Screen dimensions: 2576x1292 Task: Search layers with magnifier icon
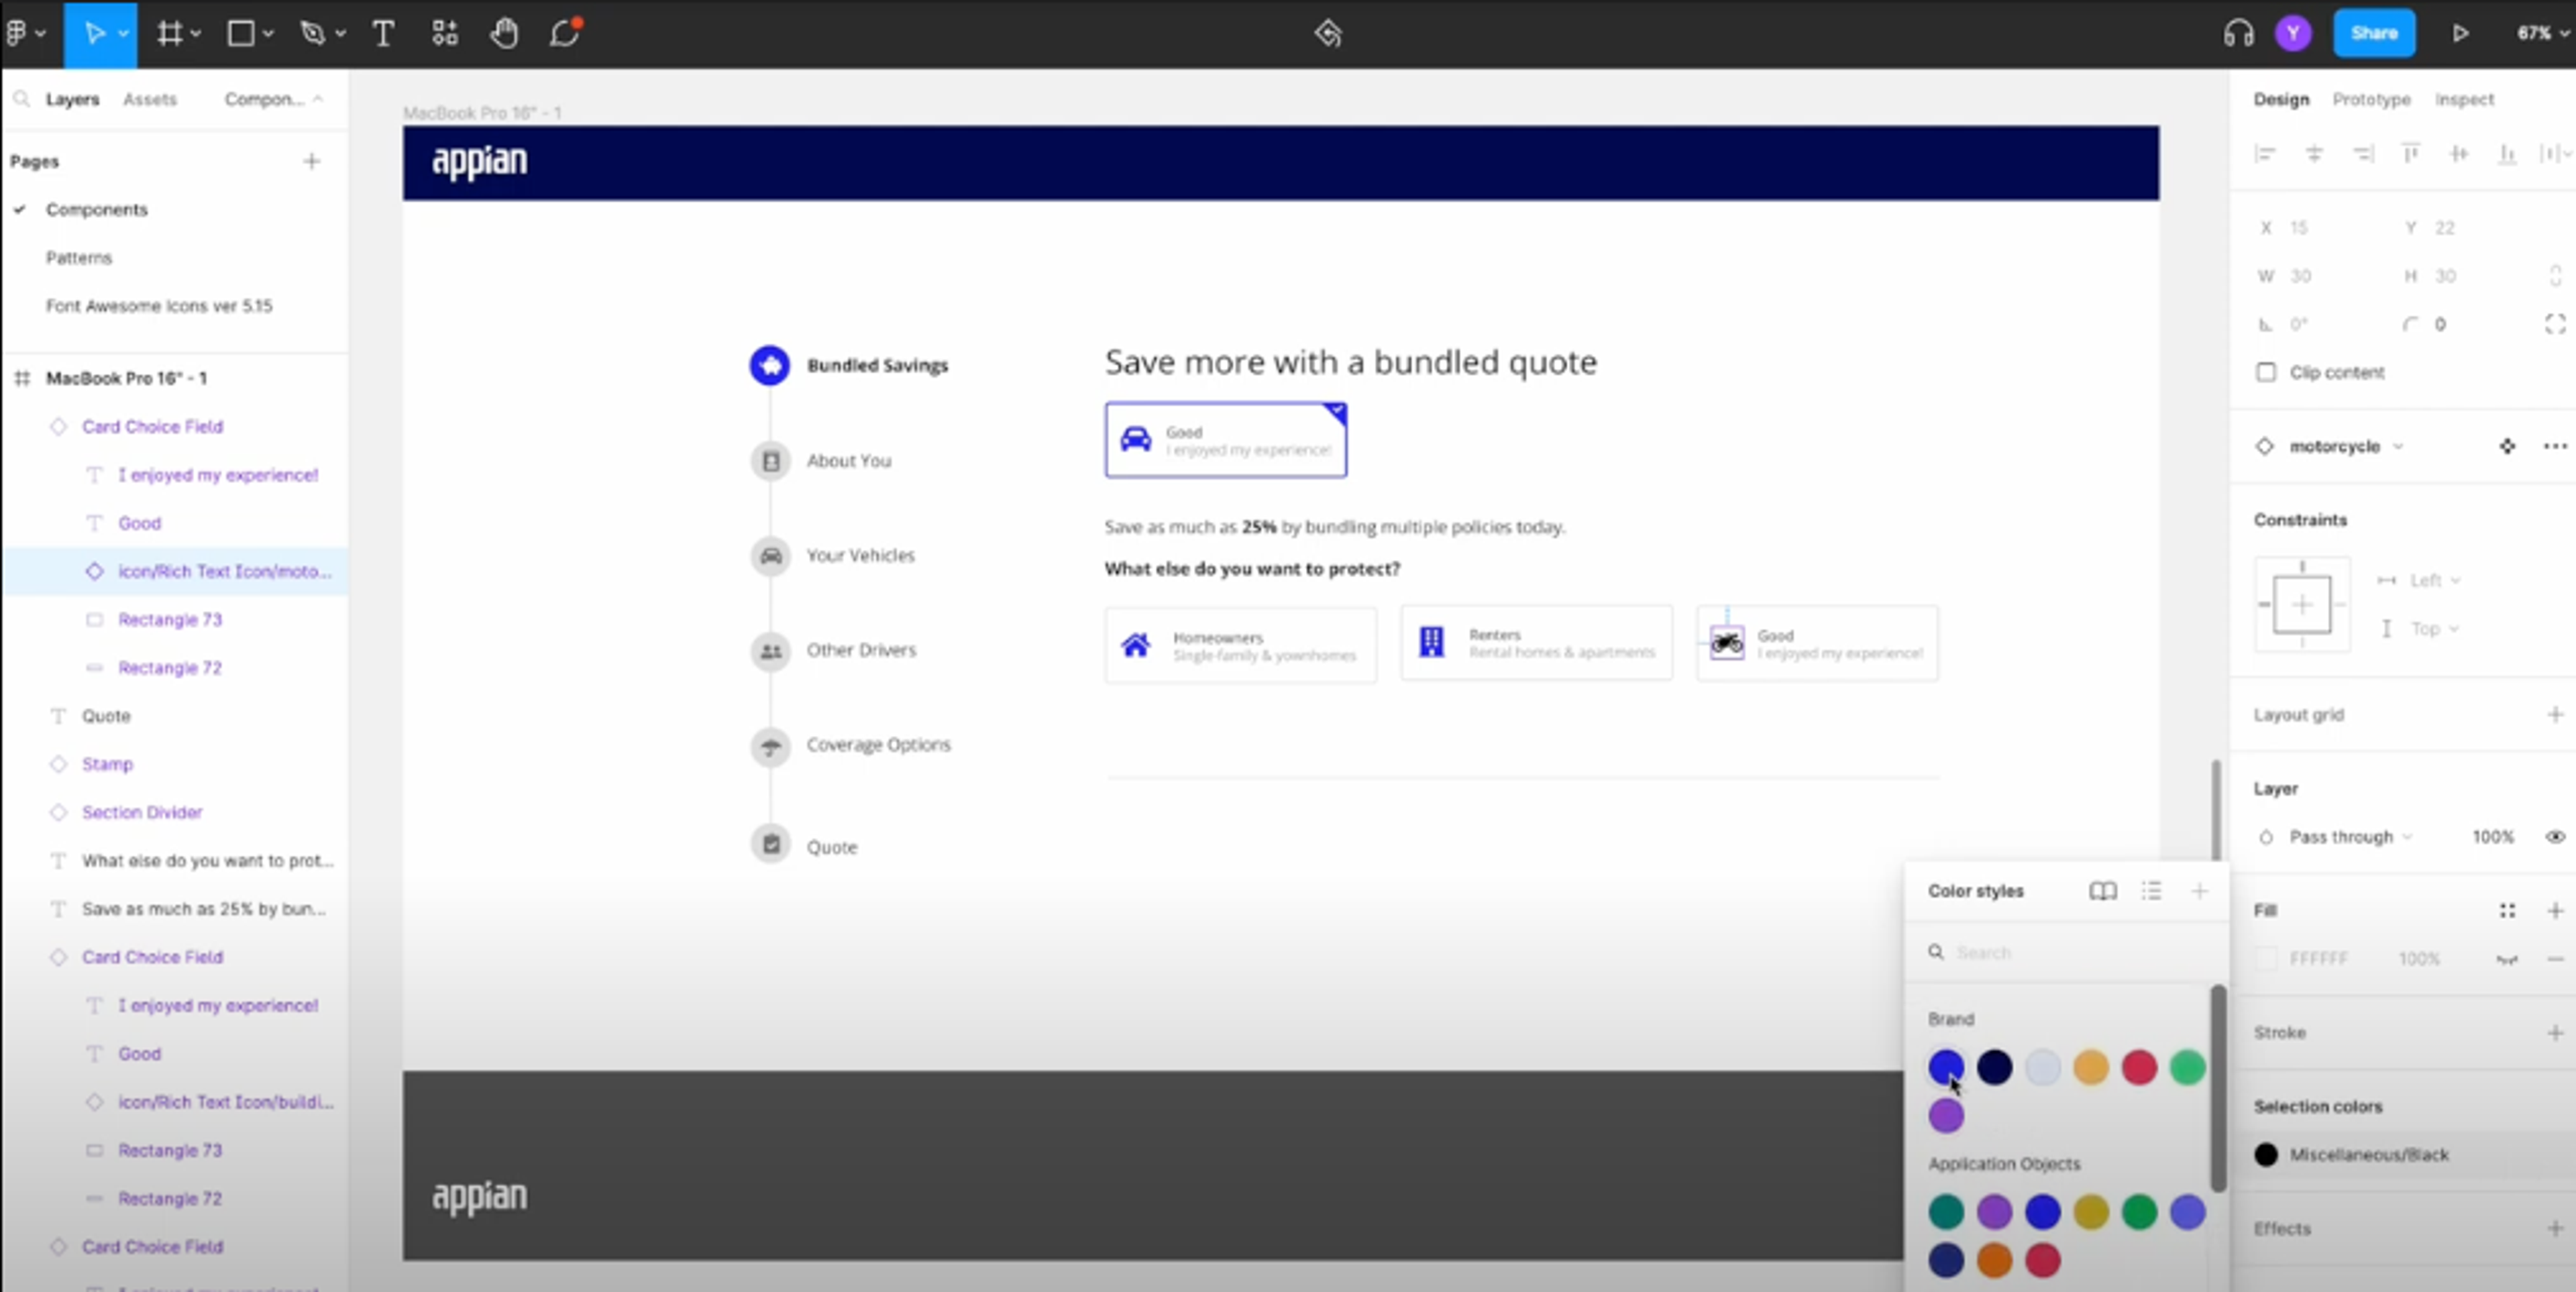click(21, 99)
